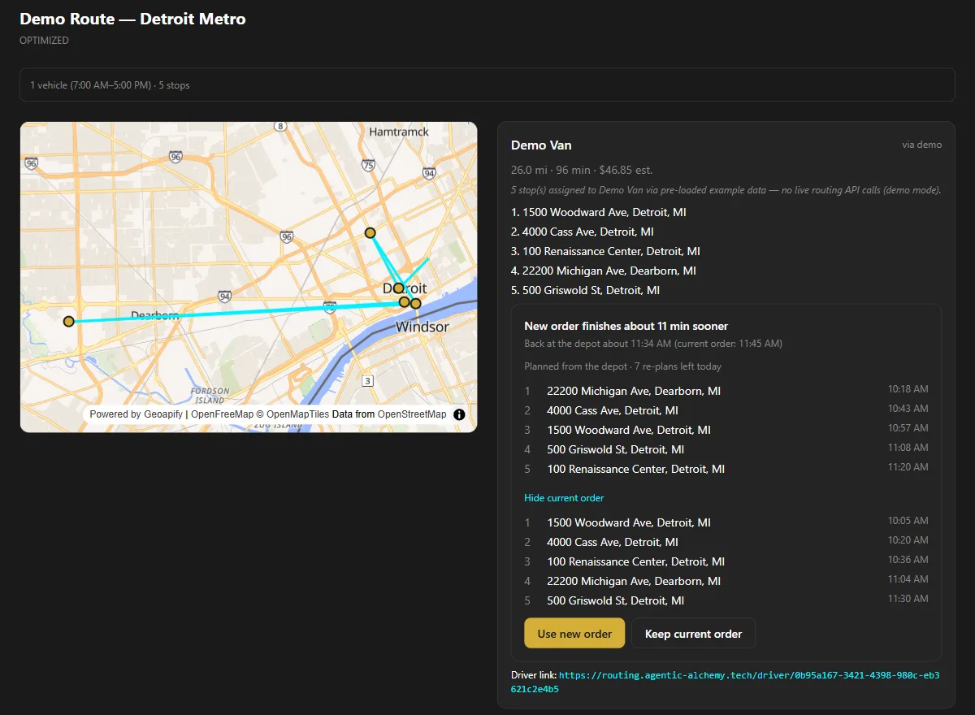This screenshot has height=715, width=975.
Task: Collapse list via Hide current order
Action: pos(564,498)
